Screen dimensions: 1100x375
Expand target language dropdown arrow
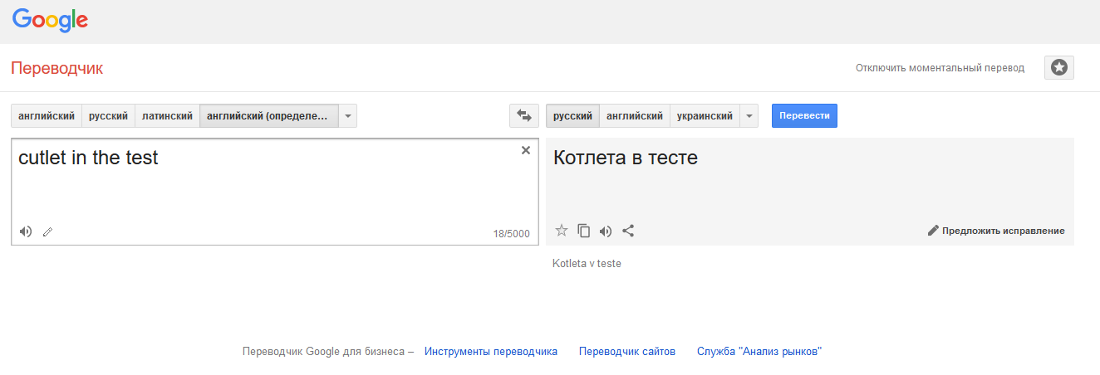point(749,116)
